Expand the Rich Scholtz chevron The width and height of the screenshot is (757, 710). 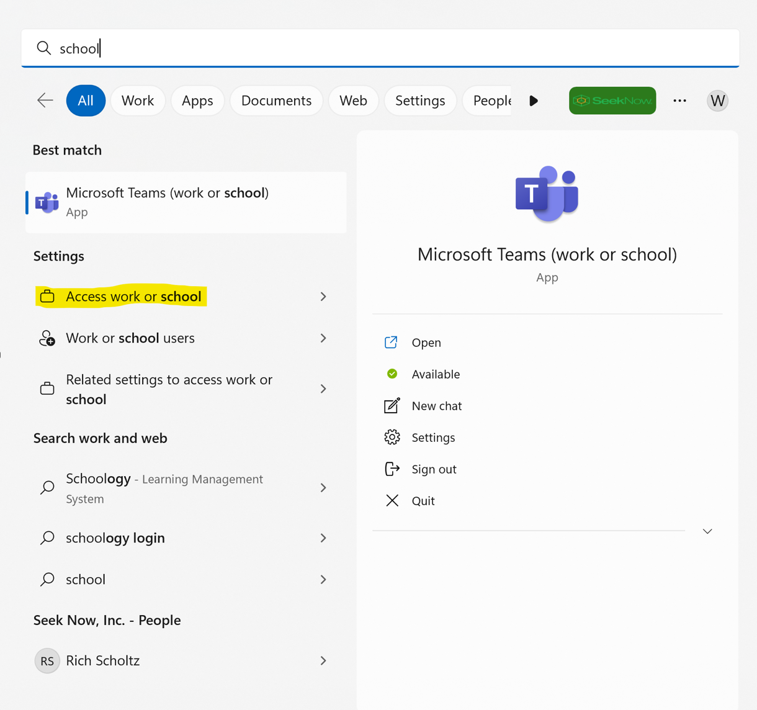[323, 661]
